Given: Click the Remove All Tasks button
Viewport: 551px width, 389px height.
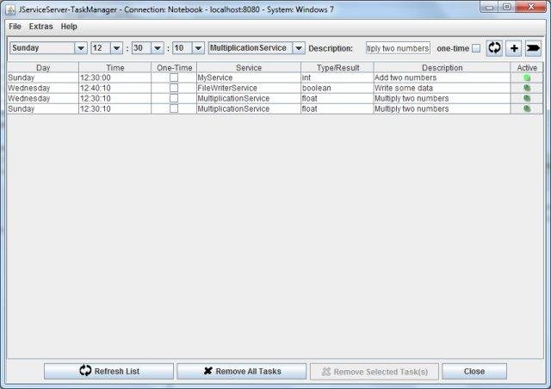Looking at the screenshot, I should pos(242,371).
